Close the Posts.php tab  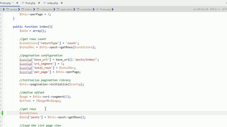[x=17, y=3]
